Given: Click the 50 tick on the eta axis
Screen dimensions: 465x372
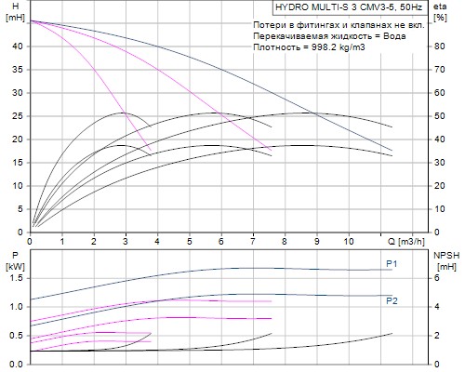Looking at the screenshot, I should 439,116.
